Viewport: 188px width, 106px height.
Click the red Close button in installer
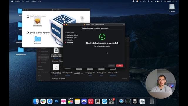pyautogui.click(x=120, y=65)
